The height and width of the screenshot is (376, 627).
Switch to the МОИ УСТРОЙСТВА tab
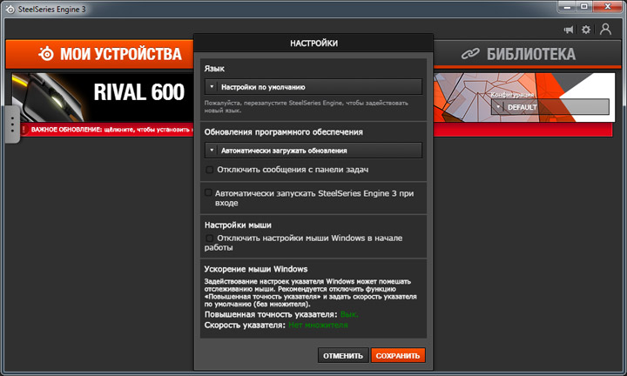[99, 54]
